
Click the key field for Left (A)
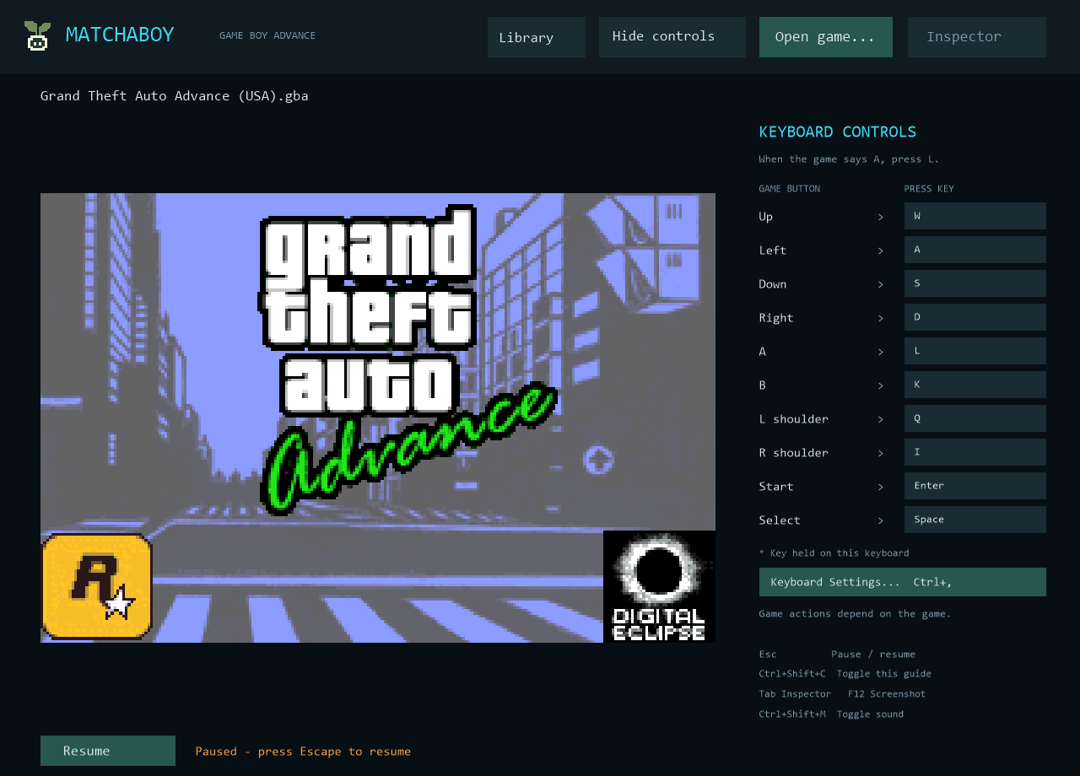point(975,250)
